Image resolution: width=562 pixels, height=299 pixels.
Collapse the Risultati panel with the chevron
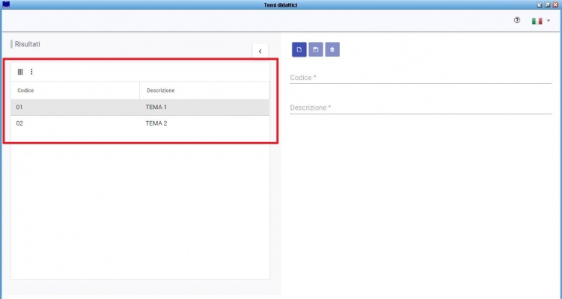pos(260,52)
